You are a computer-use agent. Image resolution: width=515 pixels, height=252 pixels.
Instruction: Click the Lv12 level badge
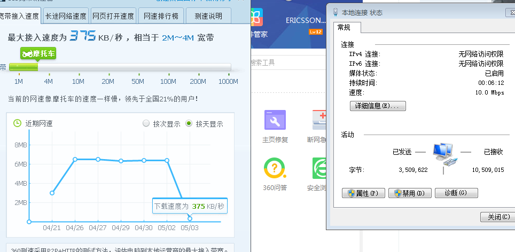click(315, 32)
